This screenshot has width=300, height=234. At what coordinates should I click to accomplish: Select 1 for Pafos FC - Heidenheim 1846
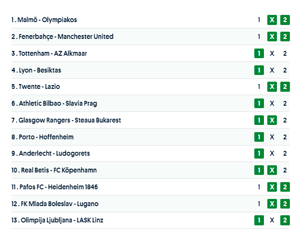tap(259, 187)
